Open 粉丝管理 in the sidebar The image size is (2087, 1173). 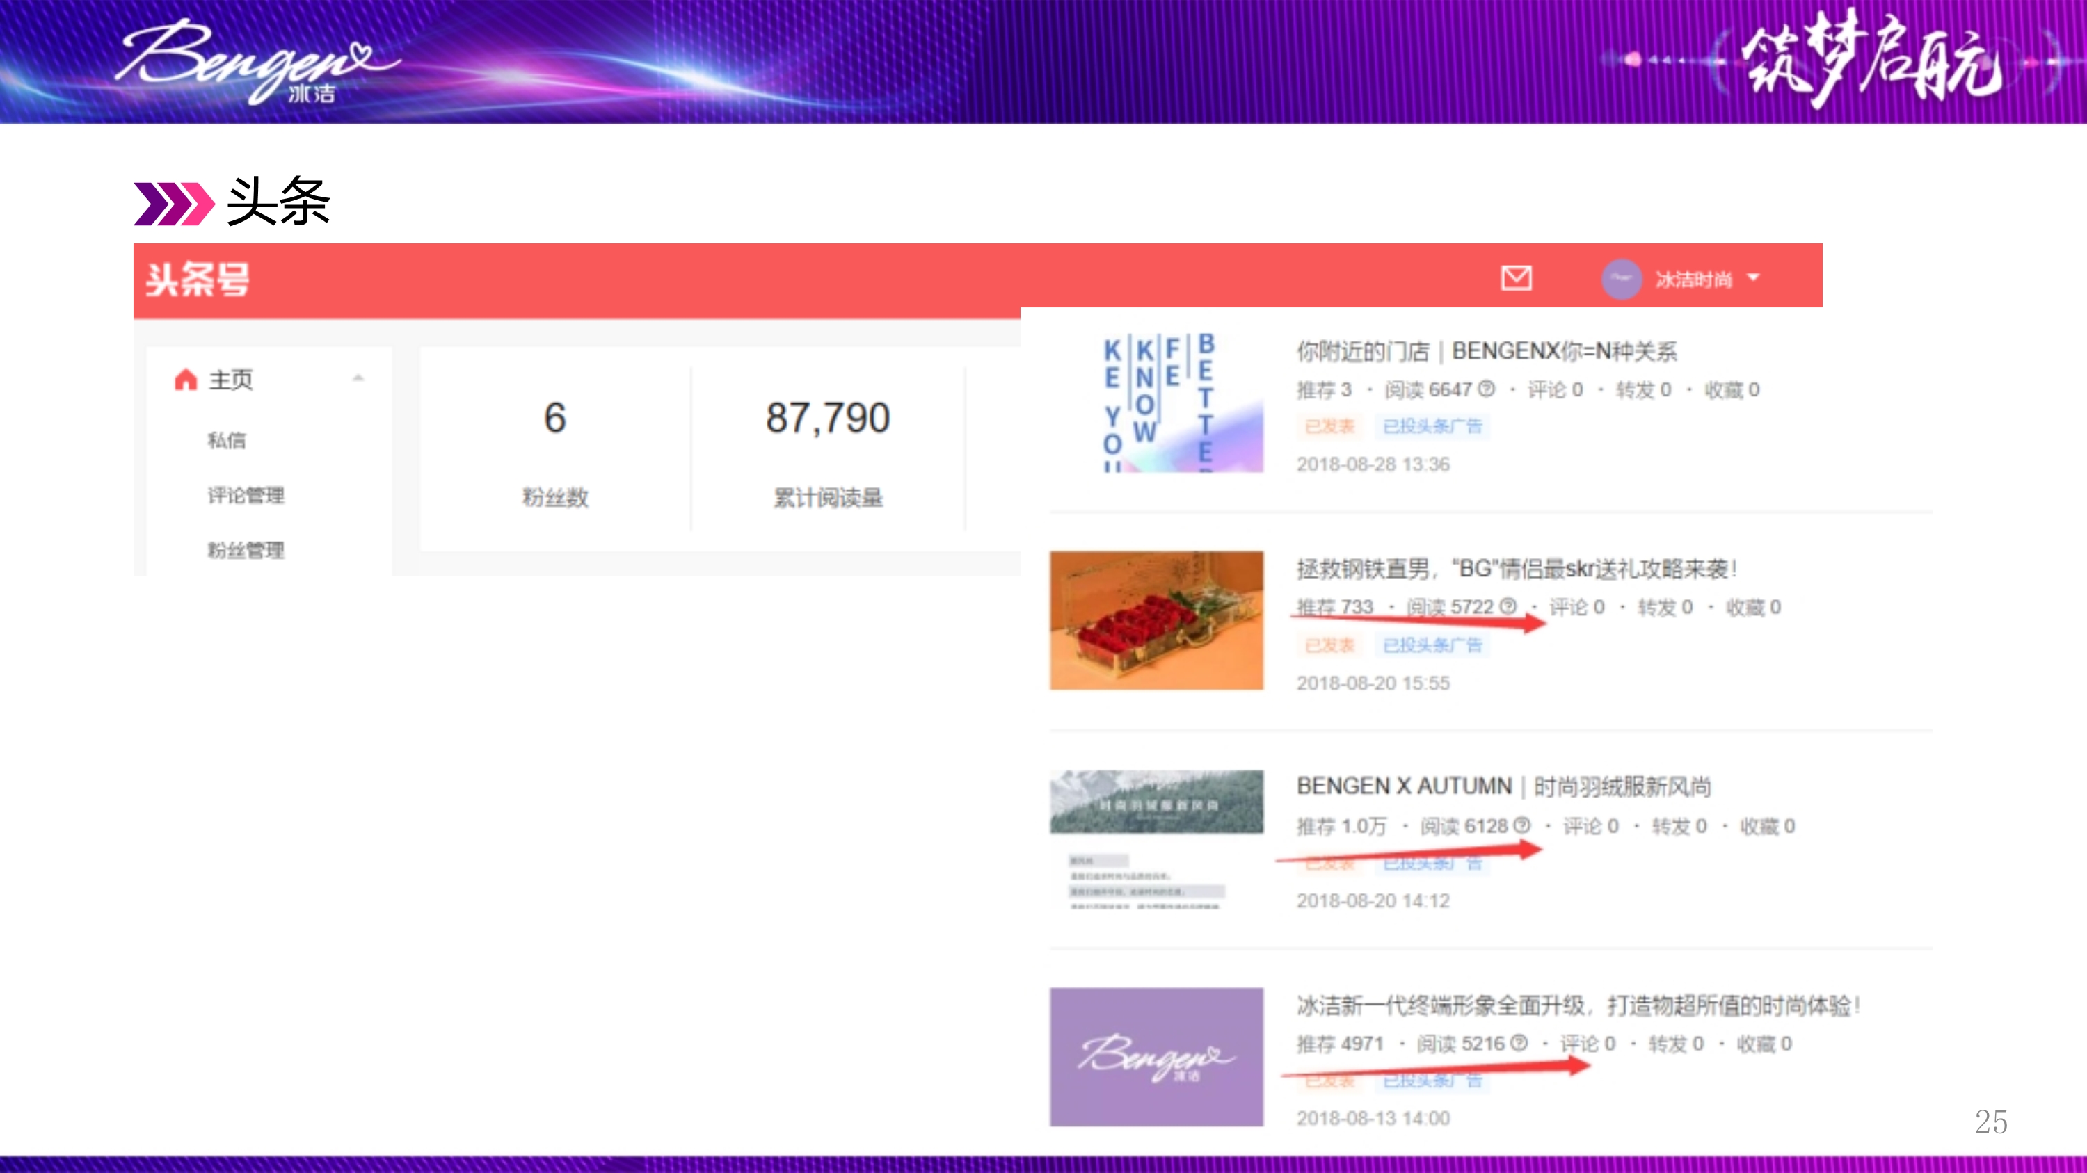tap(246, 551)
